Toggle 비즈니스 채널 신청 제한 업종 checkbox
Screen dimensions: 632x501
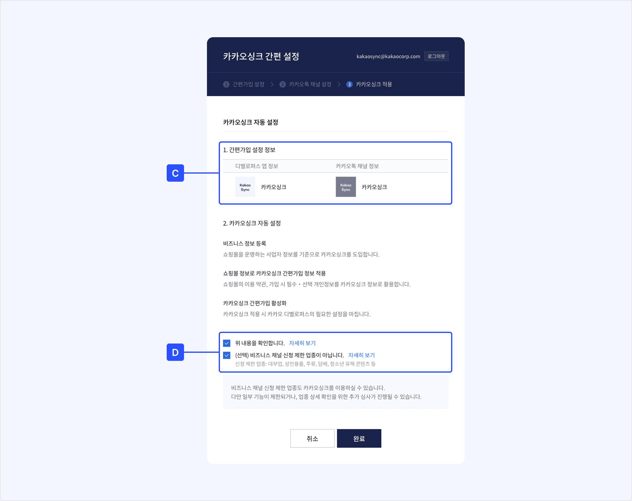227,355
